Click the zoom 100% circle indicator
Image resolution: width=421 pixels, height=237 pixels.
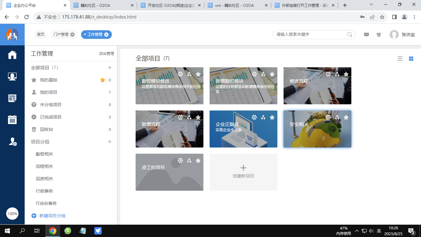[x=12, y=214]
